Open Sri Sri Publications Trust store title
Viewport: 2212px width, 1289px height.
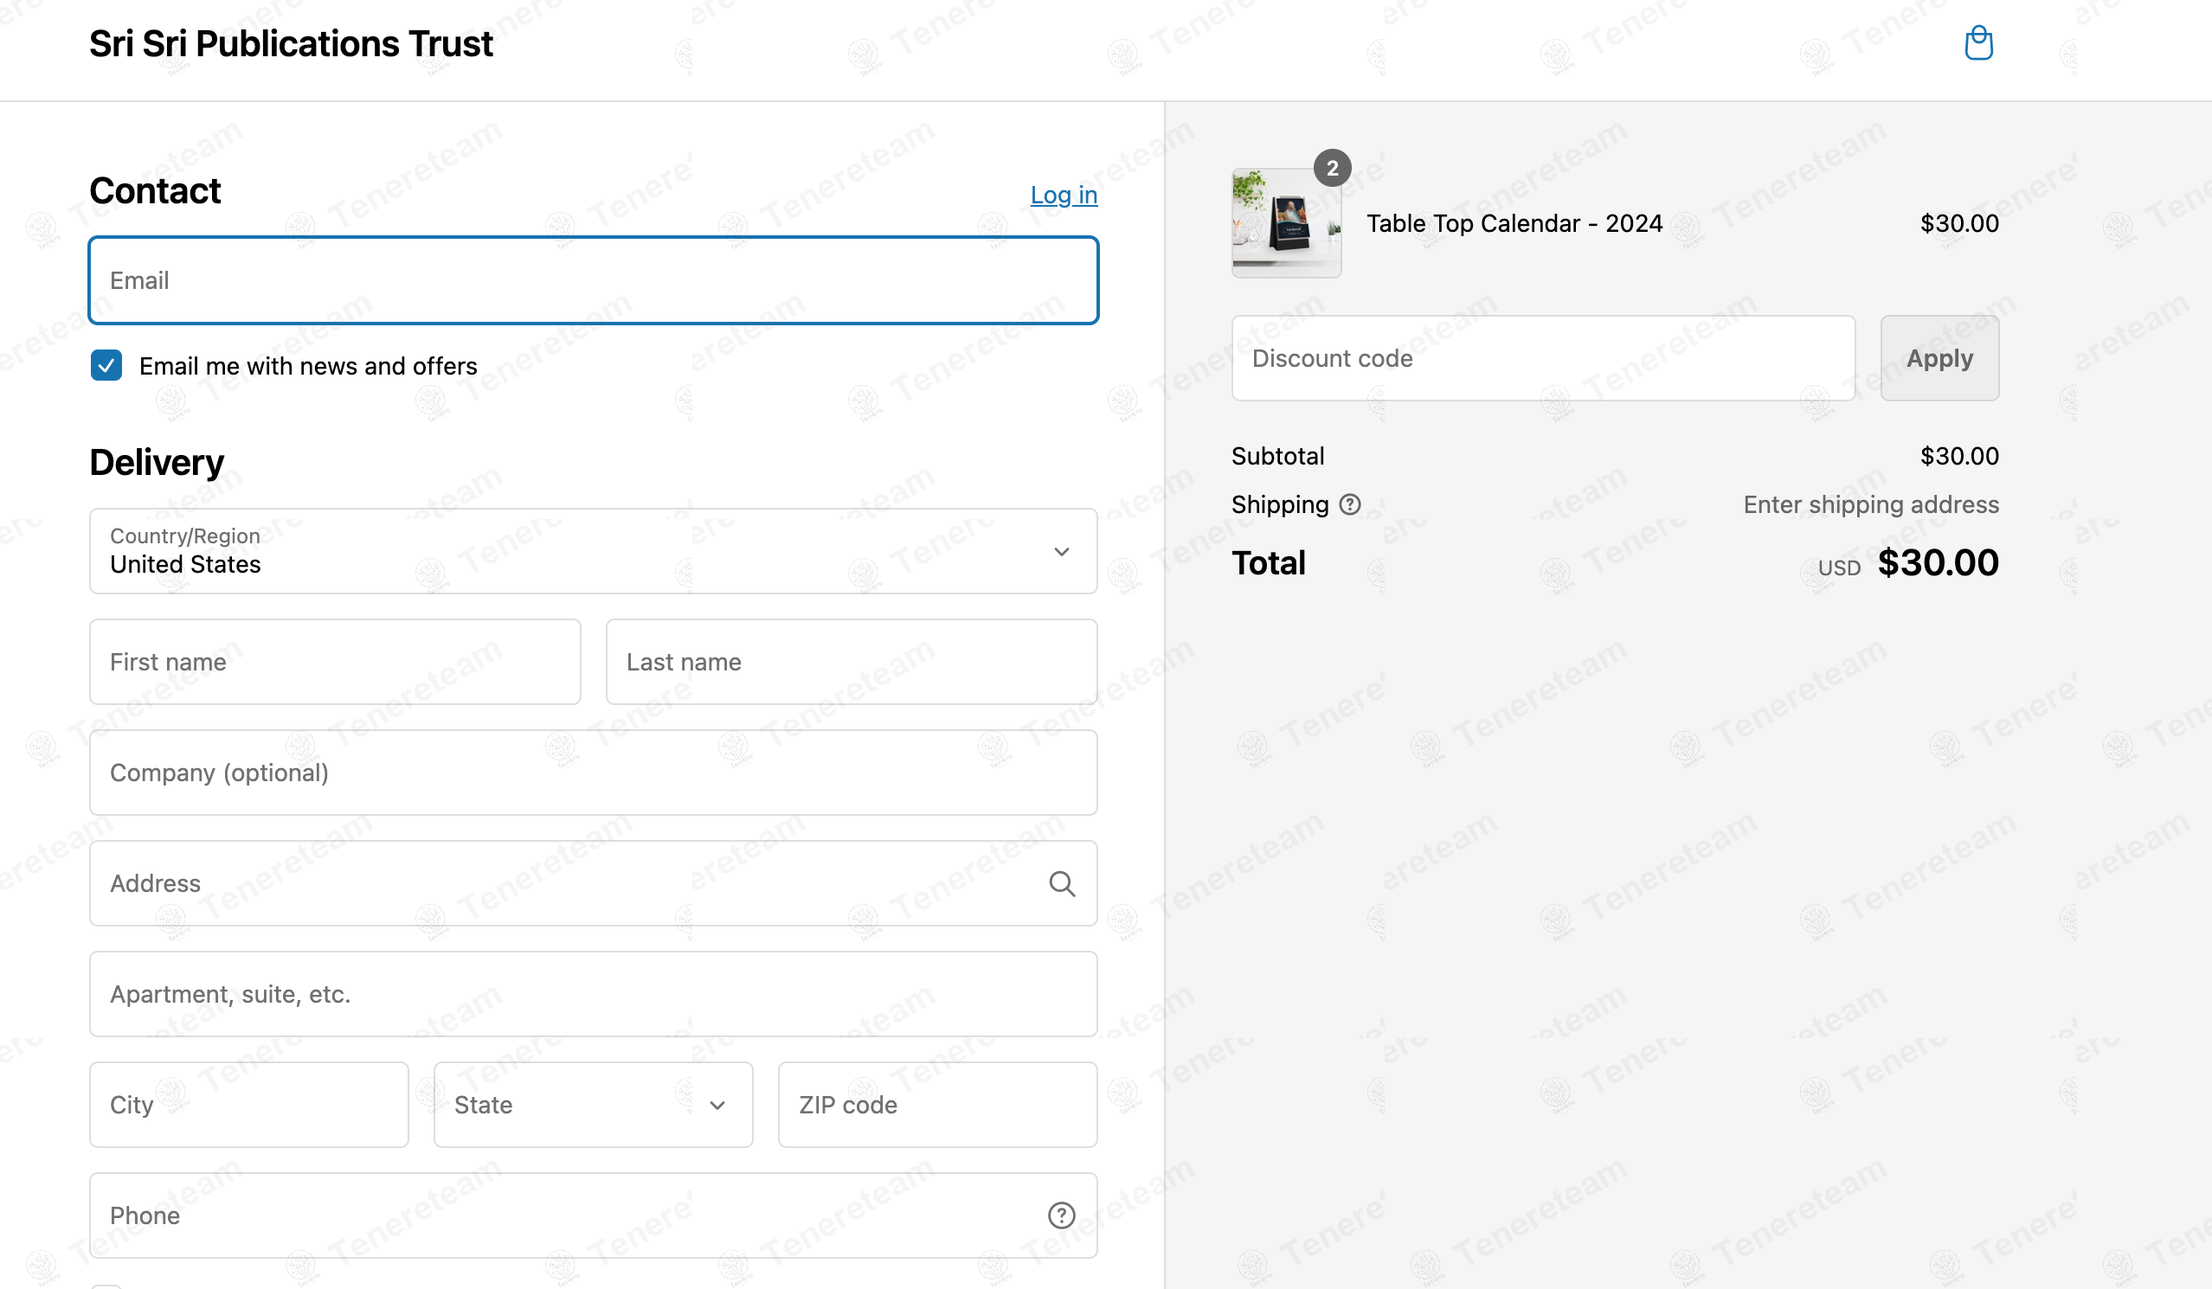(x=292, y=44)
